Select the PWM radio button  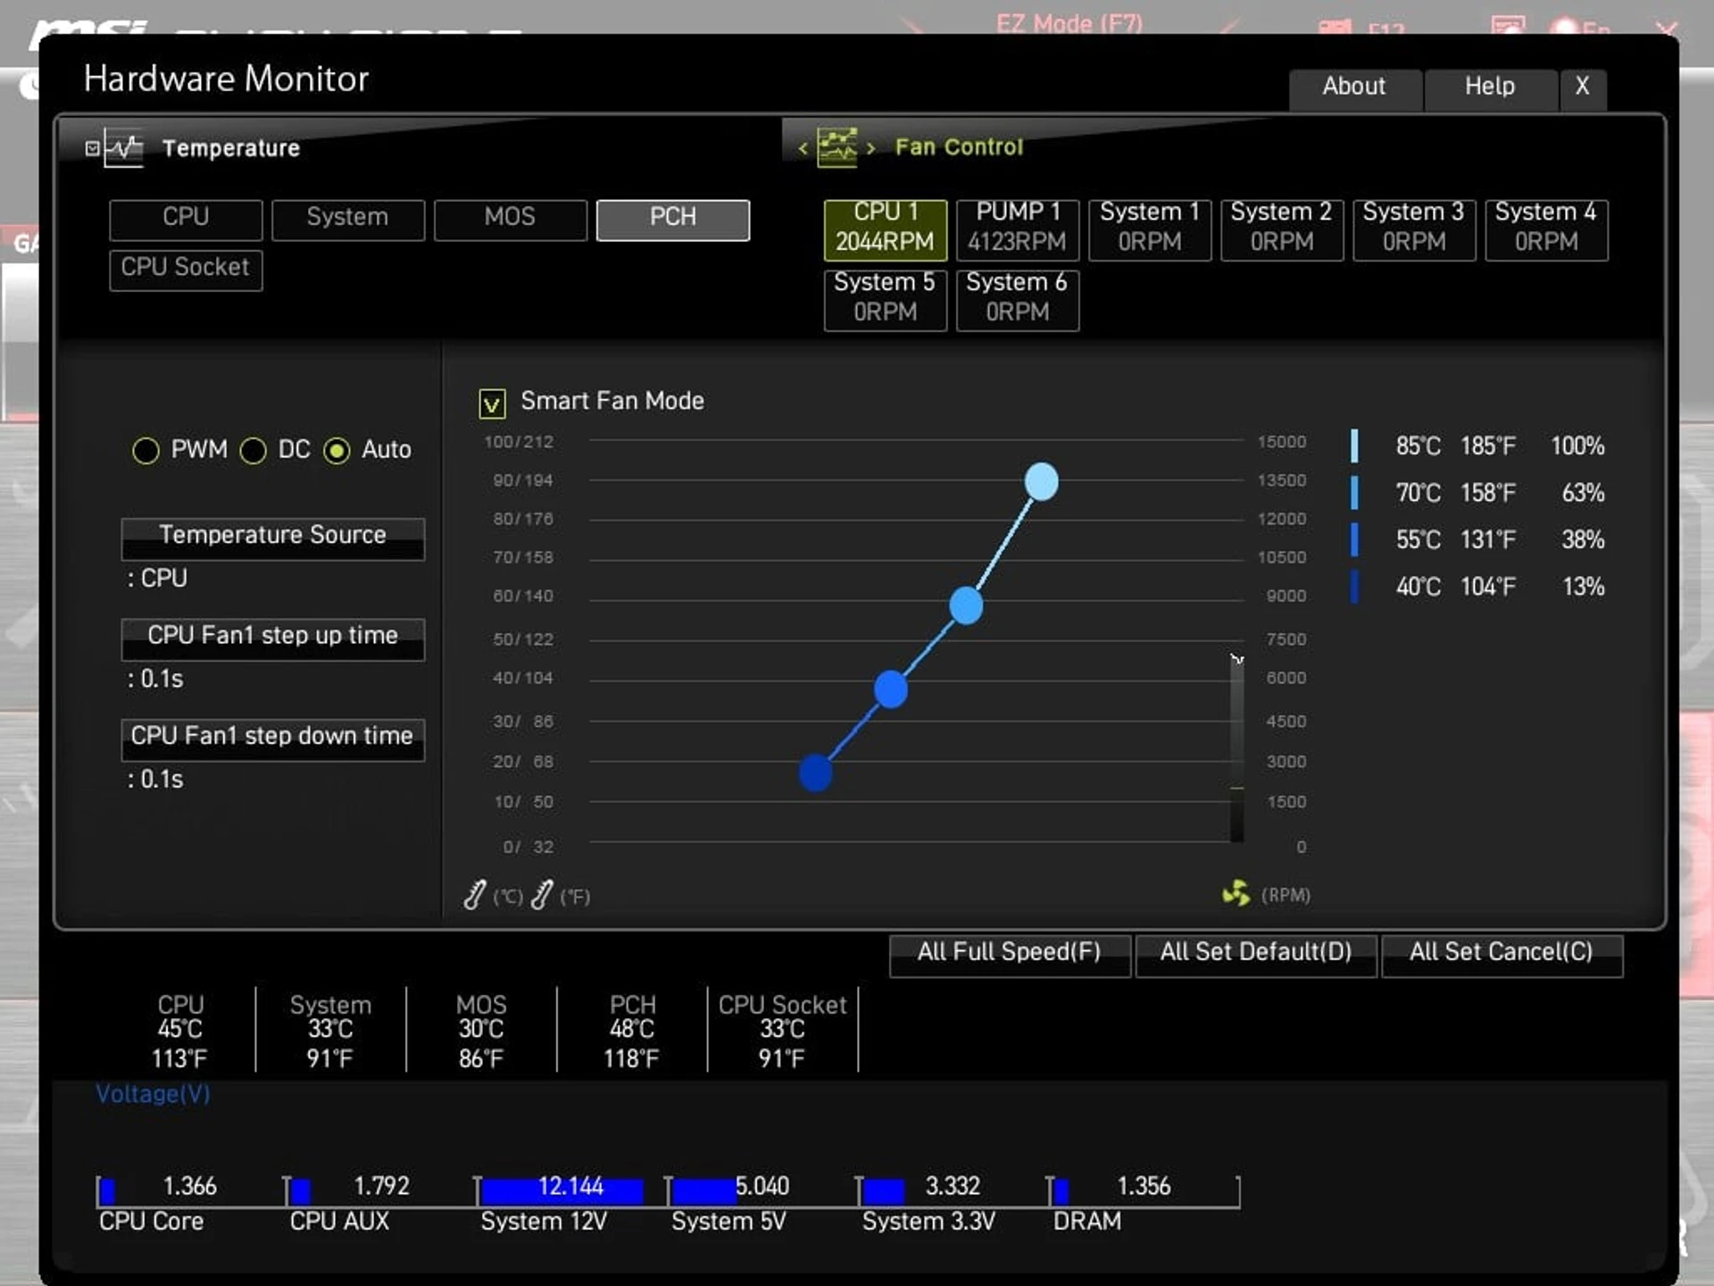point(146,450)
